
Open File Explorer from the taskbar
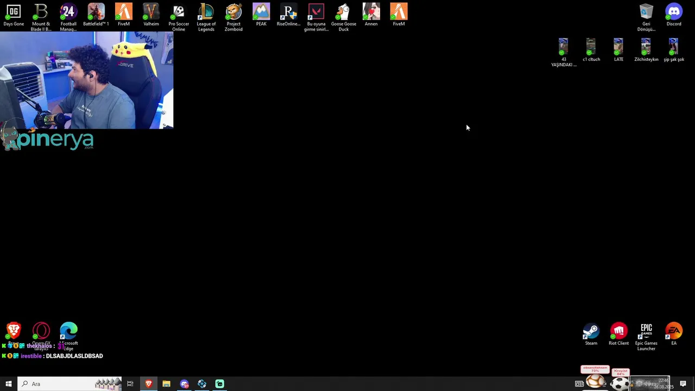coord(166,384)
